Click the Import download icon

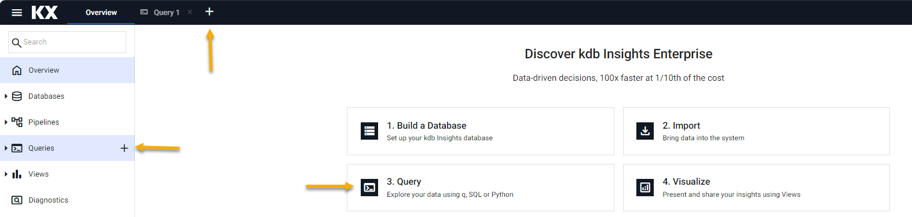coord(645,131)
